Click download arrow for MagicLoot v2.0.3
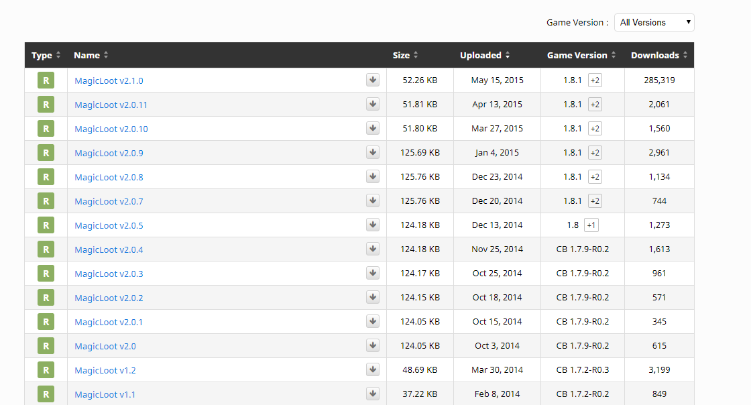This screenshot has width=751, height=405. coord(373,274)
